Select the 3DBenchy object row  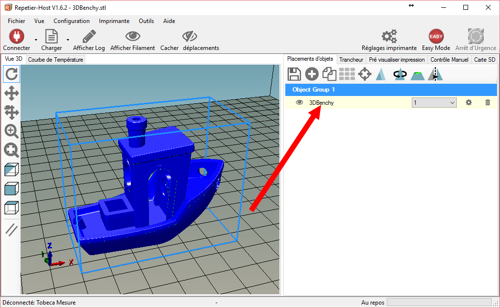coord(391,102)
